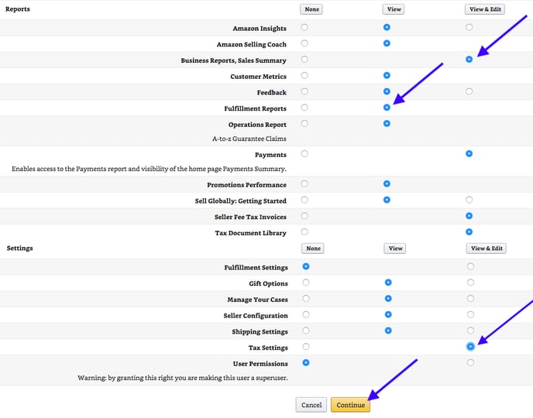
Task: Click the Cancel button
Action: click(311, 405)
